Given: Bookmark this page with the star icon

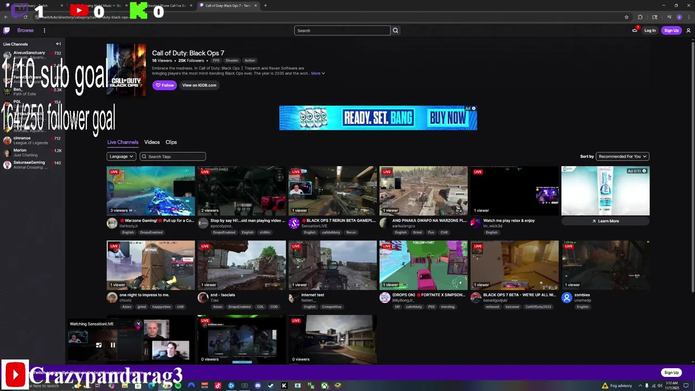Looking at the screenshot, I should coord(627,17).
